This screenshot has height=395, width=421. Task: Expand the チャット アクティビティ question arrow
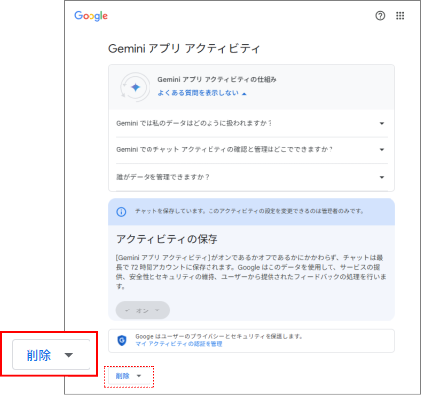click(382, 150)
